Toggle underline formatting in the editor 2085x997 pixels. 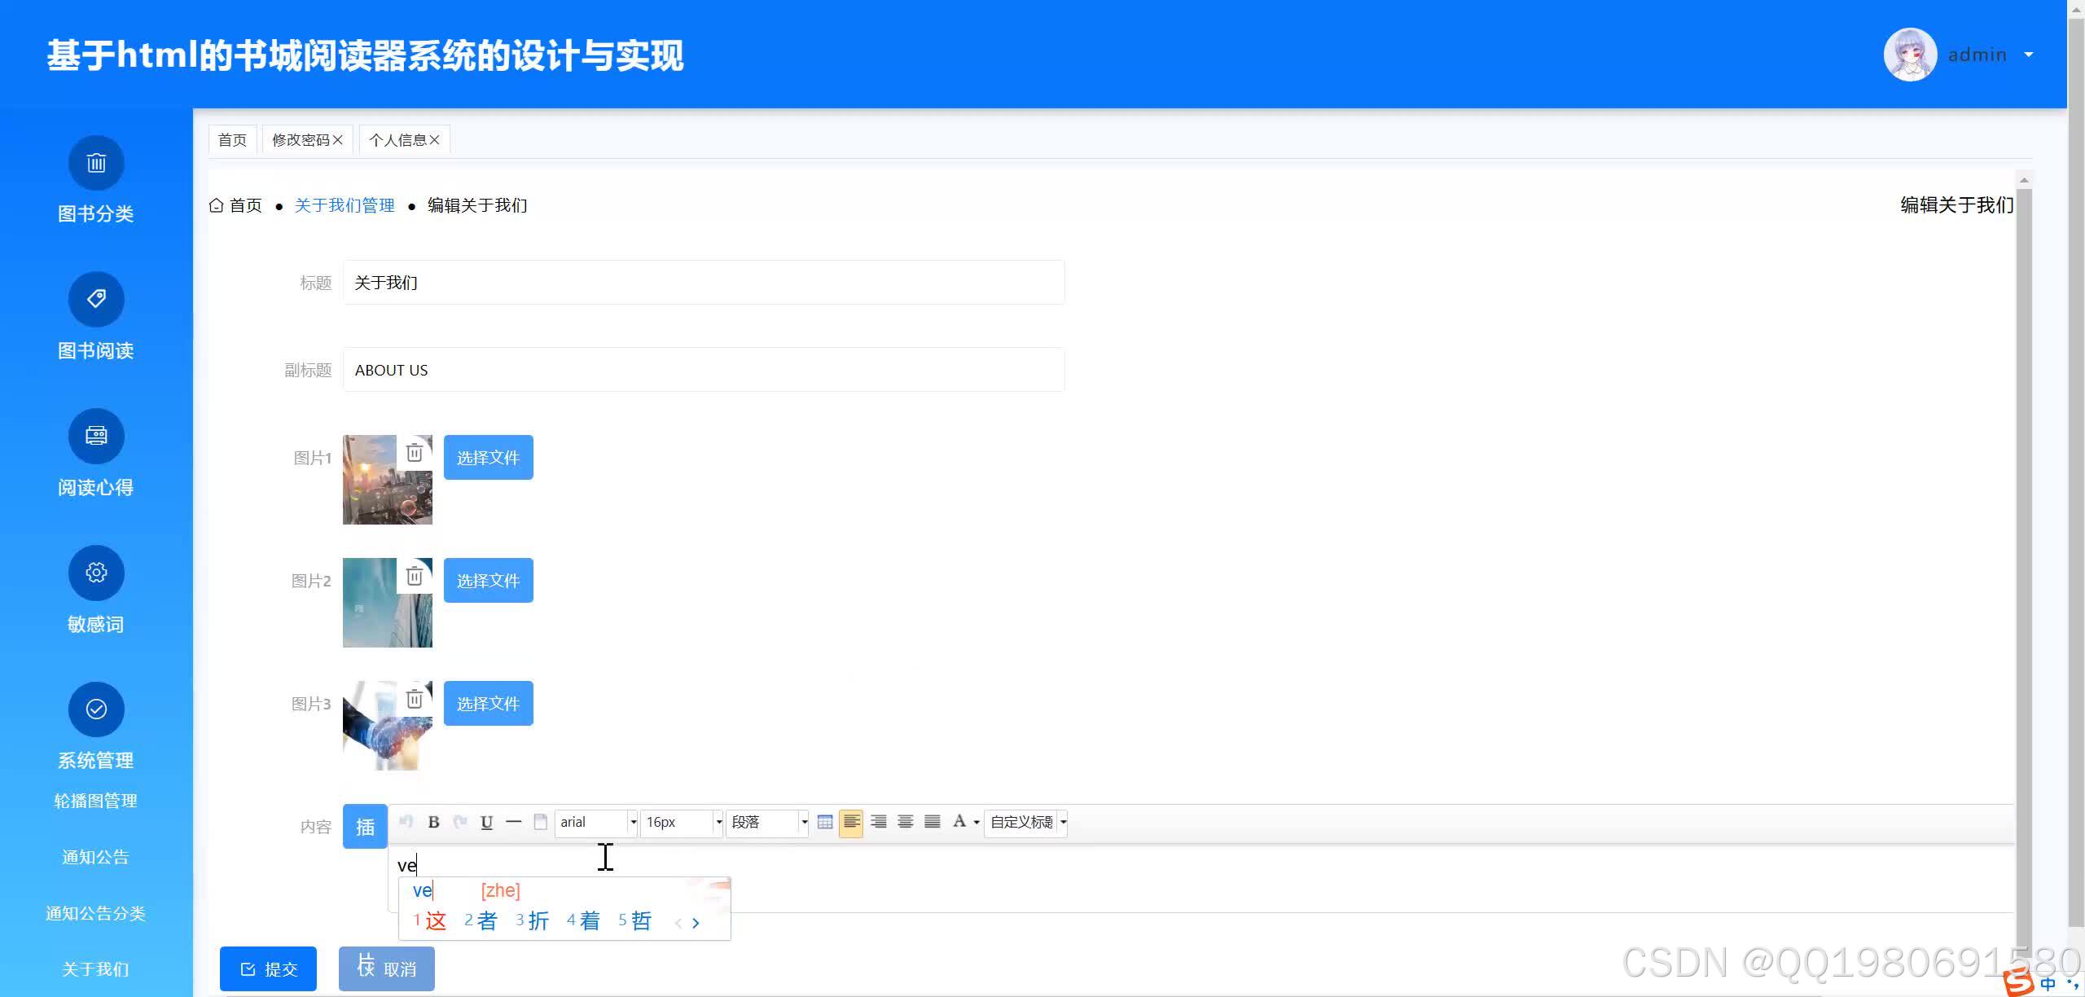(x=486, y=822)
